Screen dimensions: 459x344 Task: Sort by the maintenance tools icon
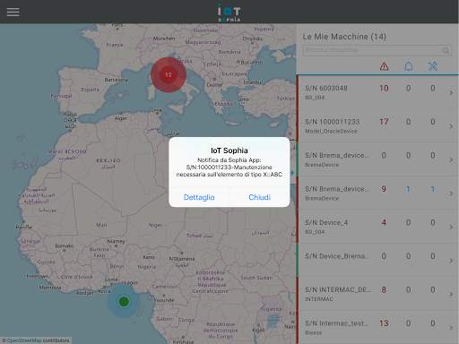(x=433, y=66)
